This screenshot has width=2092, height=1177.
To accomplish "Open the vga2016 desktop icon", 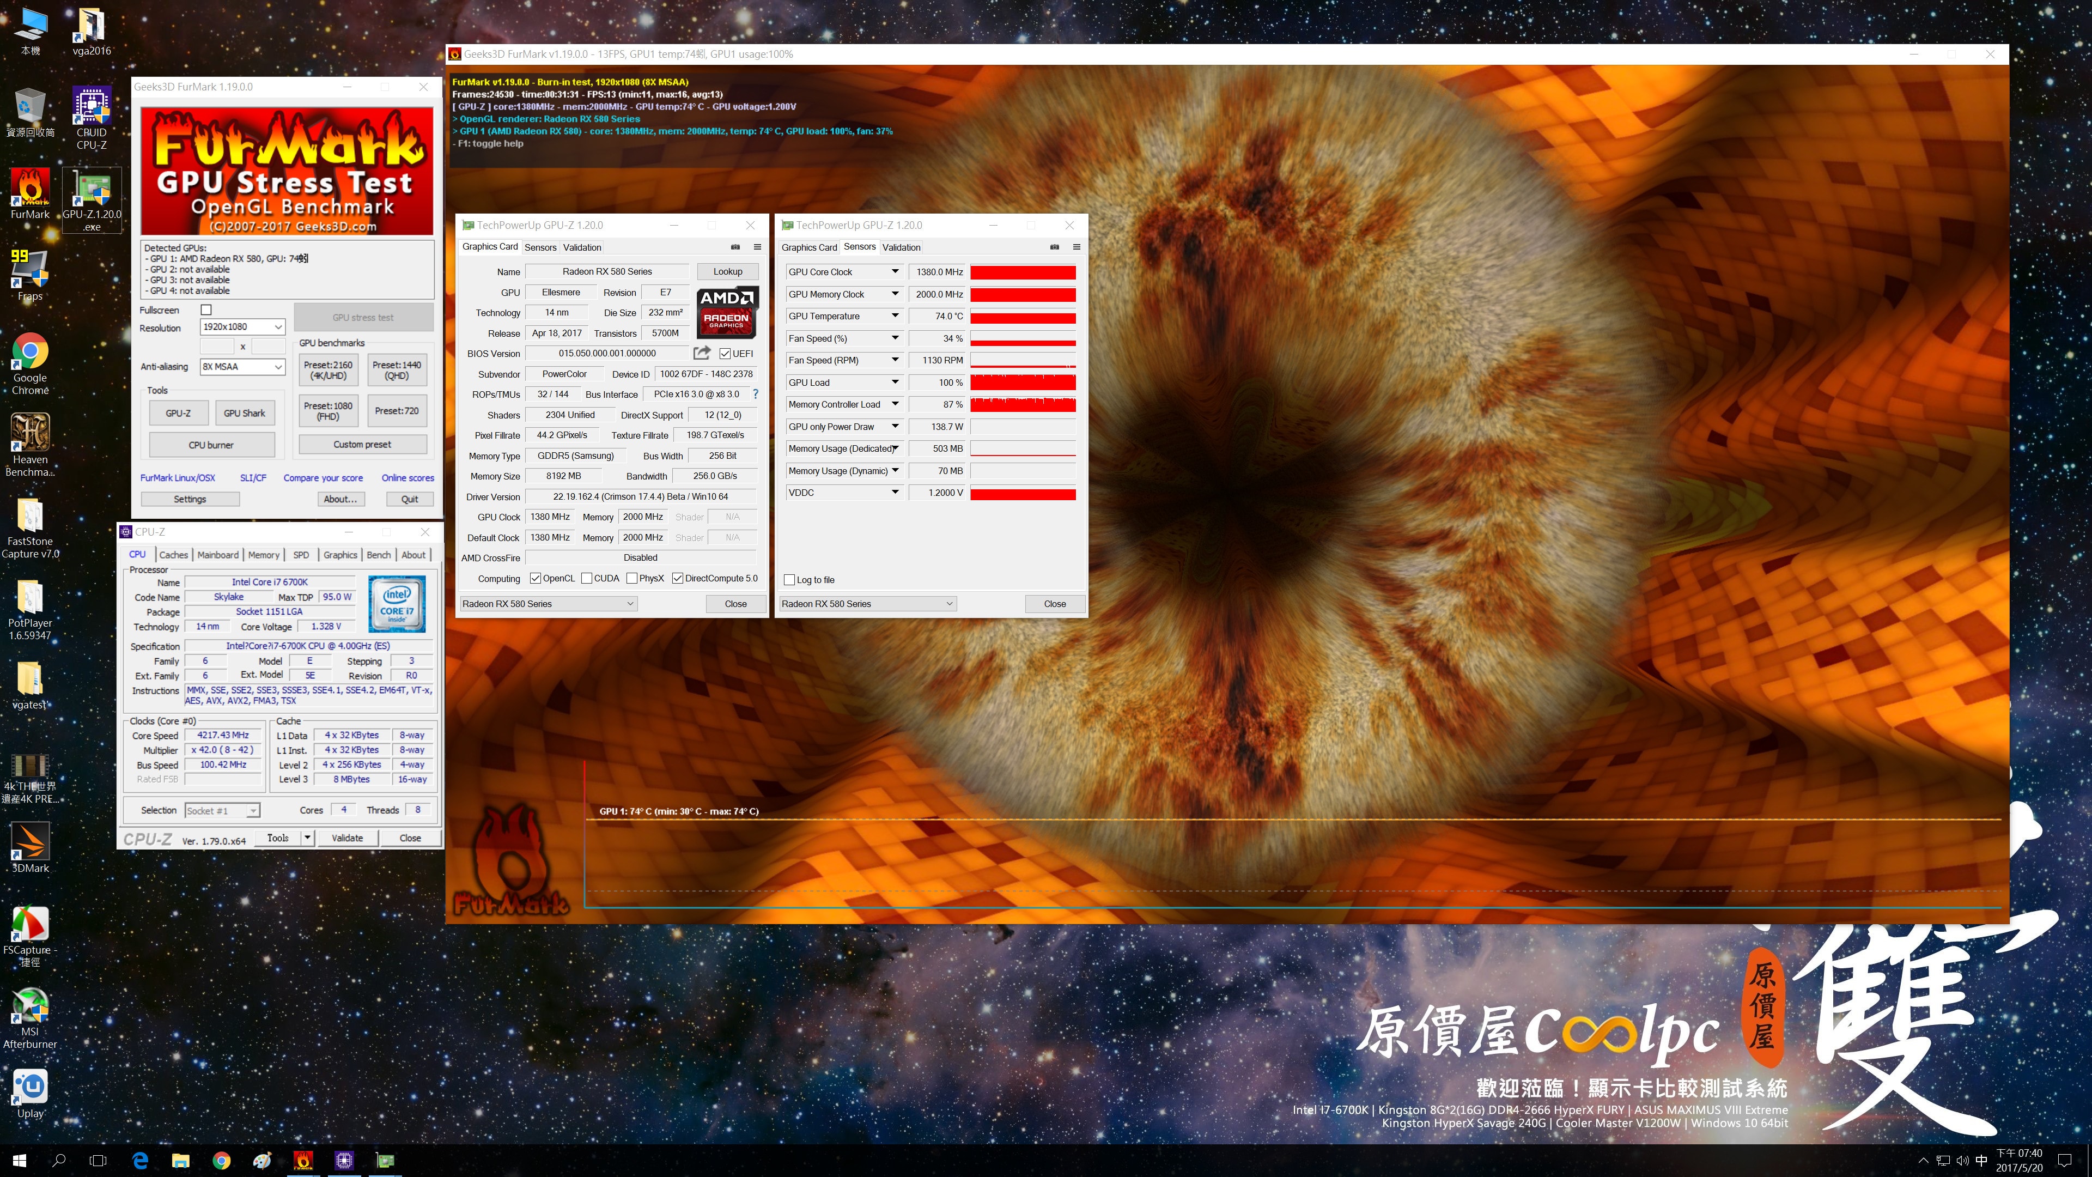I will pos(91,32).
